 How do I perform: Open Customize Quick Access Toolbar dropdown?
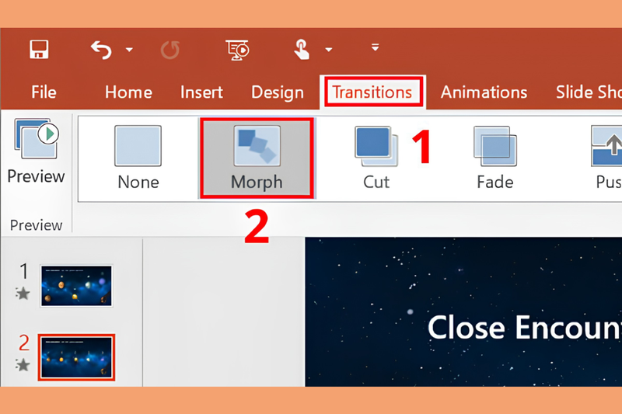pyautogui.click(x=375, y=47)
